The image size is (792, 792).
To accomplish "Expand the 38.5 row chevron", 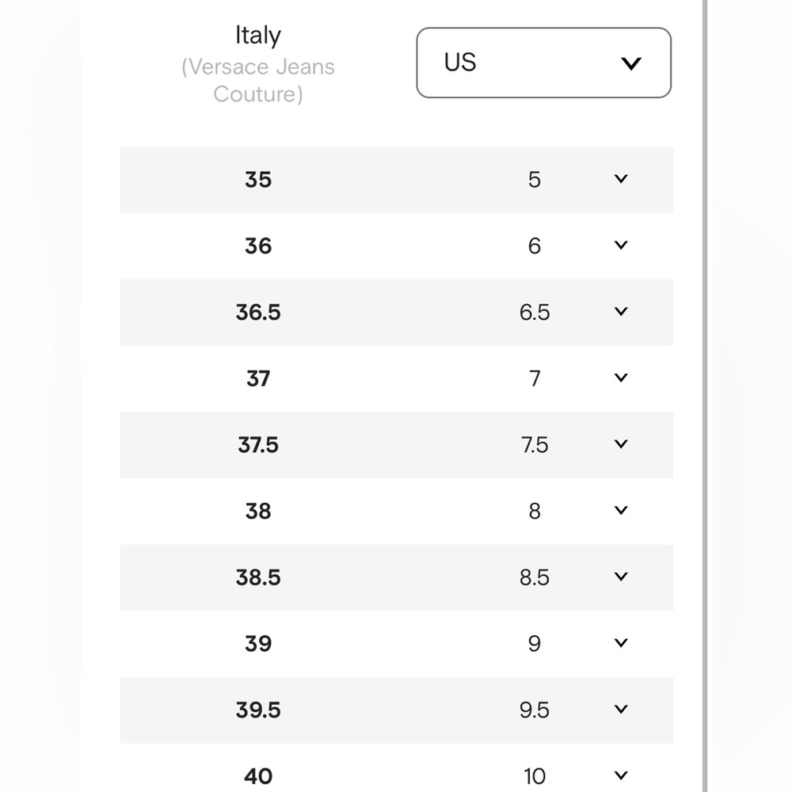I will [x=621, y=577].
